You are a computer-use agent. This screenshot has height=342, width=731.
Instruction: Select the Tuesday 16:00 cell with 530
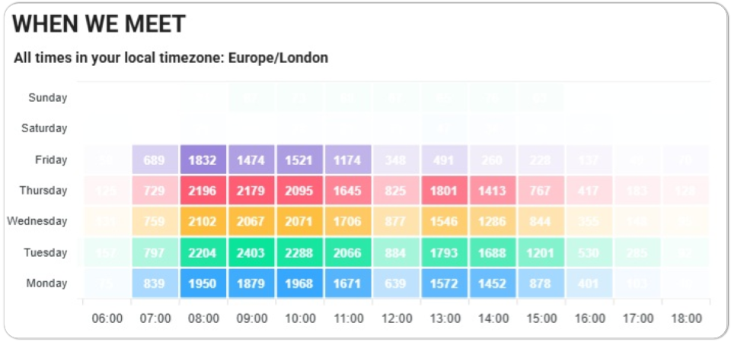click(589, 252)
